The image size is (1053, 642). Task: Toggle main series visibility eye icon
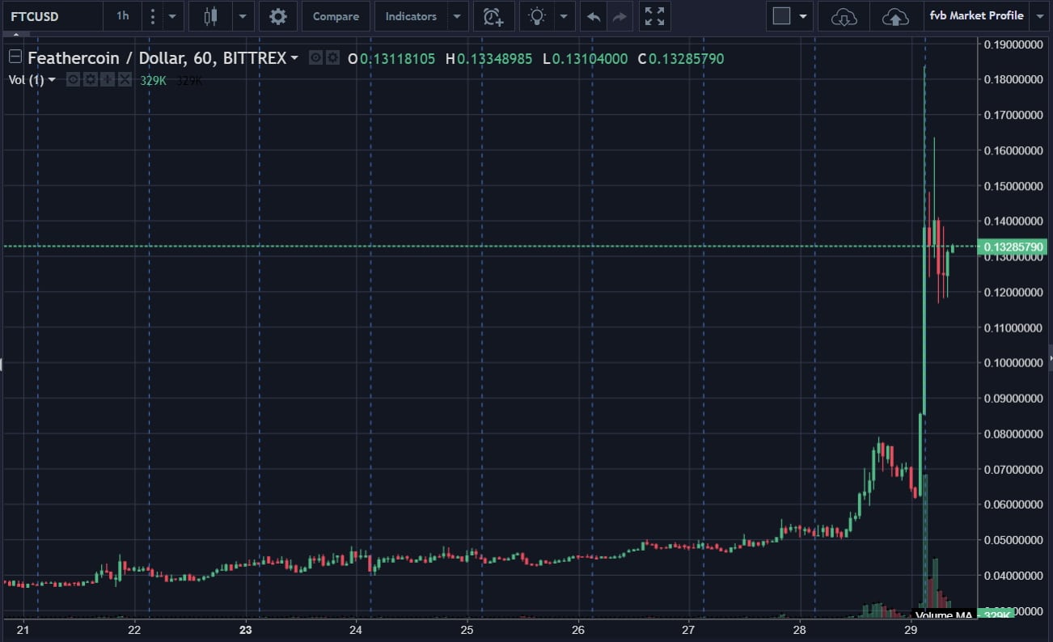coord(316,58)
